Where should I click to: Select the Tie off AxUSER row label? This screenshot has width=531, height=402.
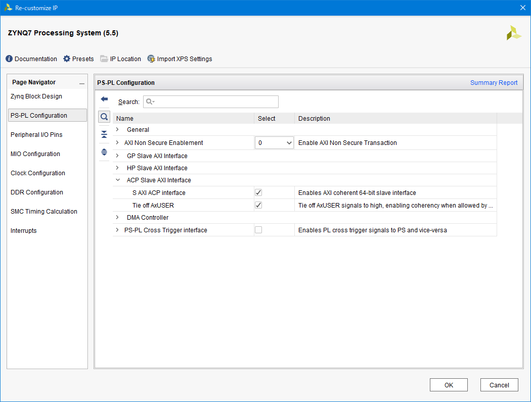pyautogui.click(x=153, y=205)
